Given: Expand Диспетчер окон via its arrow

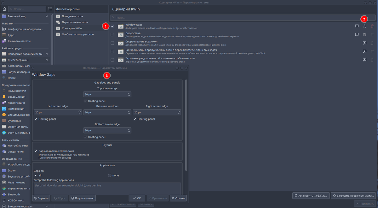Looking at the screenshot, I should tap(47, 60).
